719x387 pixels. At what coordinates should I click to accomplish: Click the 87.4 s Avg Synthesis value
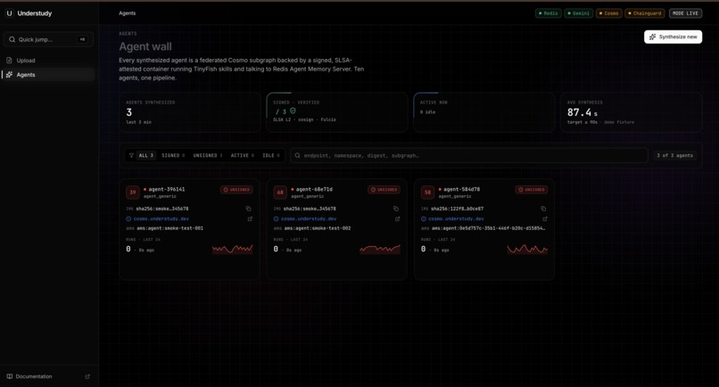pyautogui.click(x=583, y=112)
